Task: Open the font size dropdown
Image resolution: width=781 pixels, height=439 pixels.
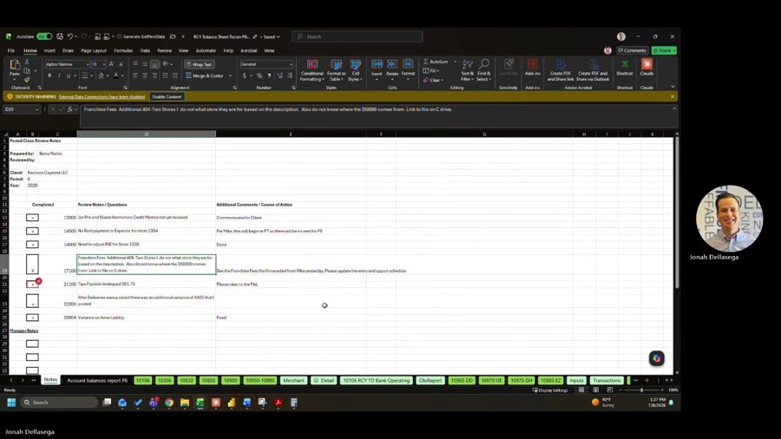Action: pos(103,64)
